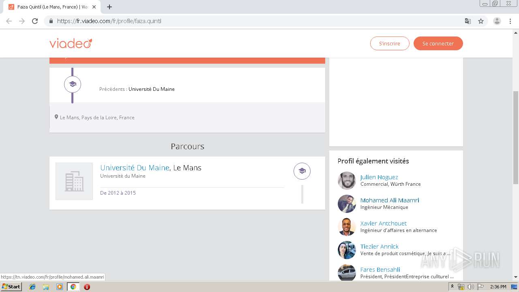Open Xavier Antchouet profile
Screen dimensions: 519x292
tap(383, 223)
